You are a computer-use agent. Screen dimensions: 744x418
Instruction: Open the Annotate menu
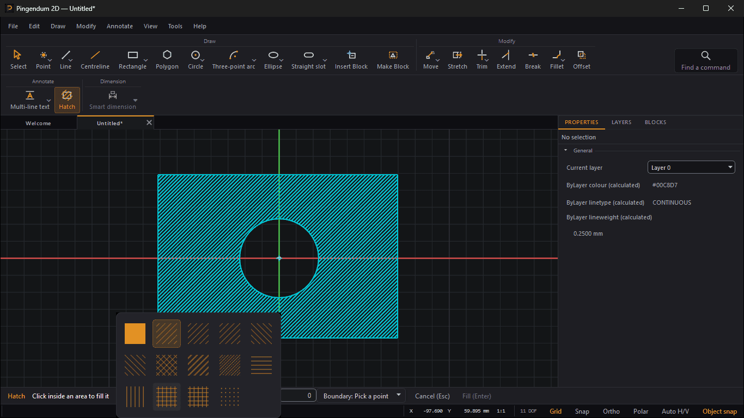tap(120, 26)
